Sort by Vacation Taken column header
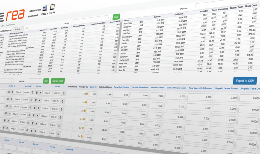The height and width of the screenshot is (154, 260). [x=157, y=88]
